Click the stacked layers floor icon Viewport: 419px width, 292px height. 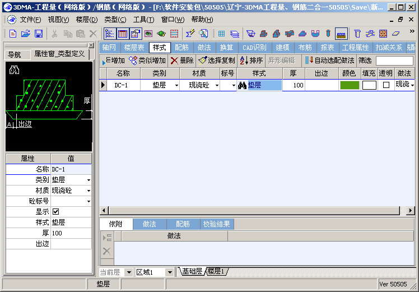tap(234, 34)
